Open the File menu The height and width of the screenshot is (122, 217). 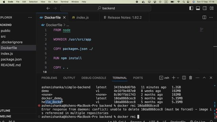(18, 2)
